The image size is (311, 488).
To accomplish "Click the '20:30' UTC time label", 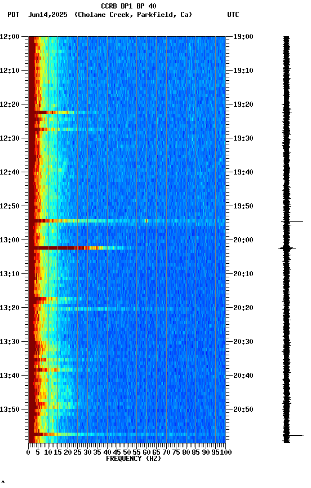I will [243, 342].
